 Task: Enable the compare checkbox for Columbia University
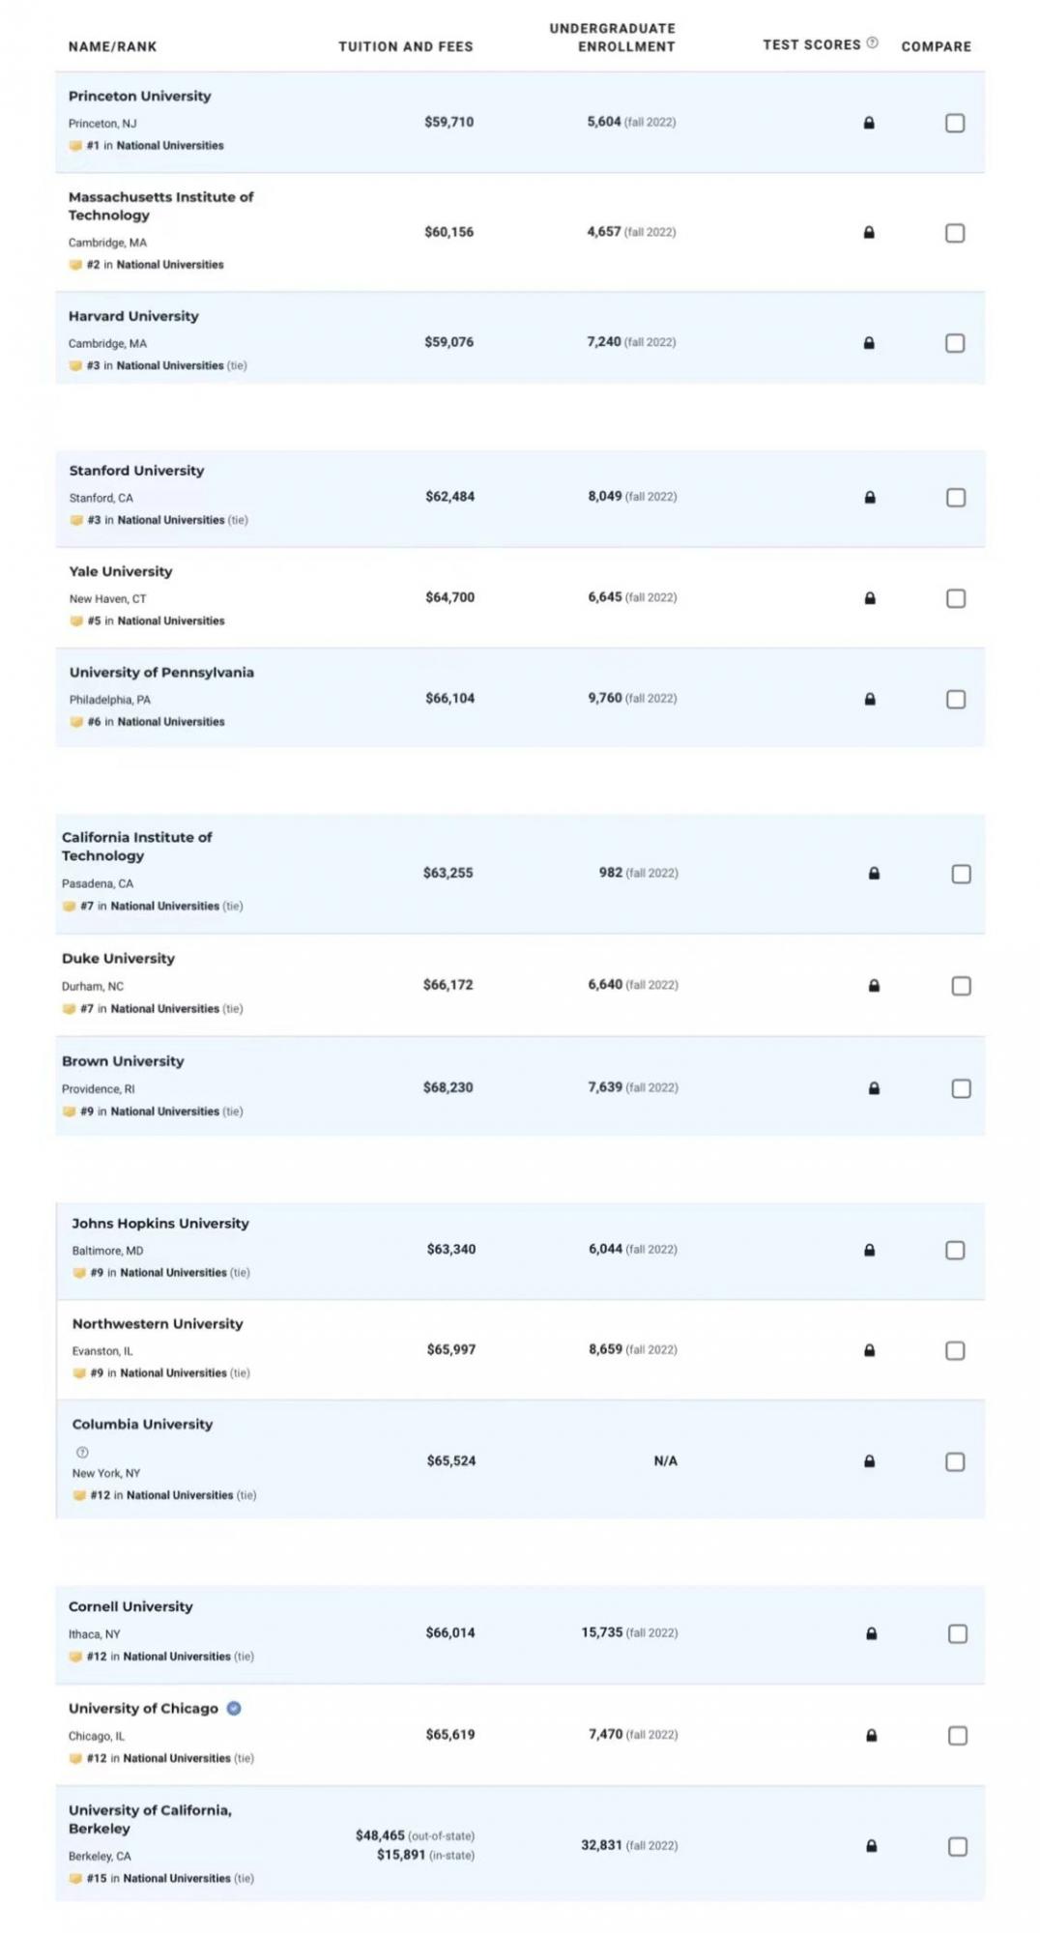coord(955,1461)
